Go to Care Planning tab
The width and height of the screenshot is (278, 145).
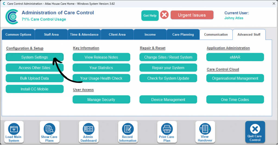(183, 34)
